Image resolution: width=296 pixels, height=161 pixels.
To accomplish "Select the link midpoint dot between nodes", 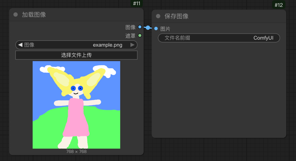I will (148, 28).
